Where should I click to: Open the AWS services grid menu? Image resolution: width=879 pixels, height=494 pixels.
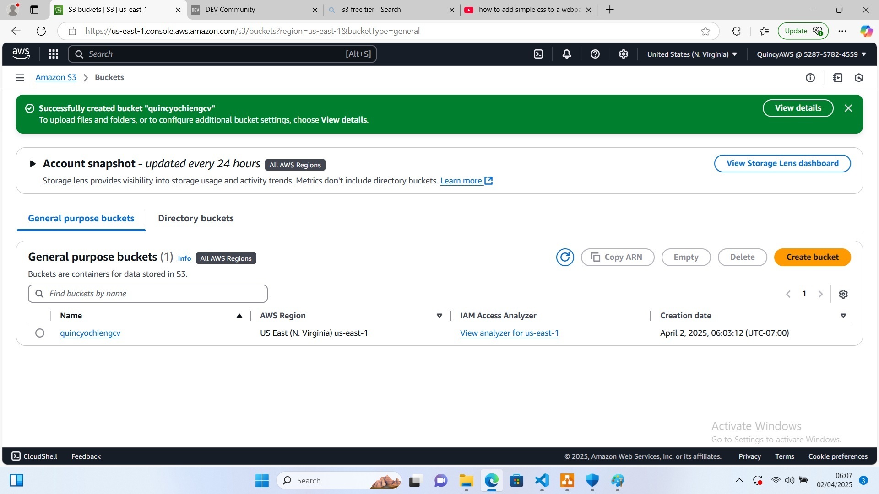(54, 54)
